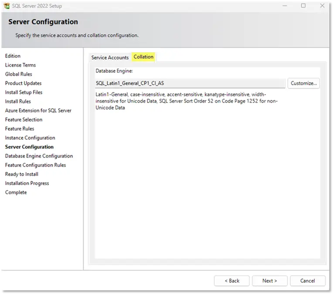Select Product Updates step
Screen dimensions: 334x295
coord(23,83)
